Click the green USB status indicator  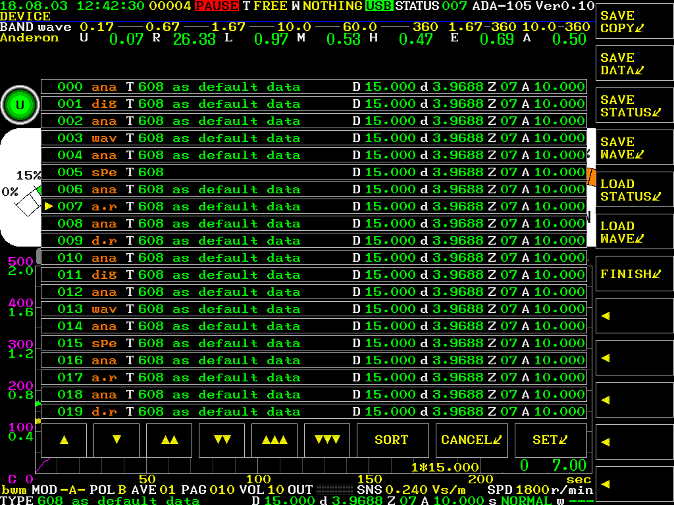click(379, 6)
